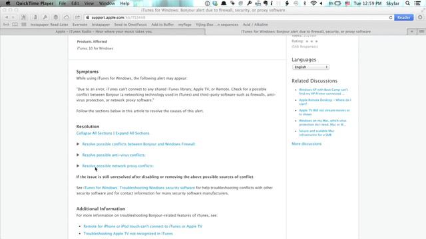The image size is (426, 239).
Task: Click Add to Buffer bookmark
Action: coord(162,25)
